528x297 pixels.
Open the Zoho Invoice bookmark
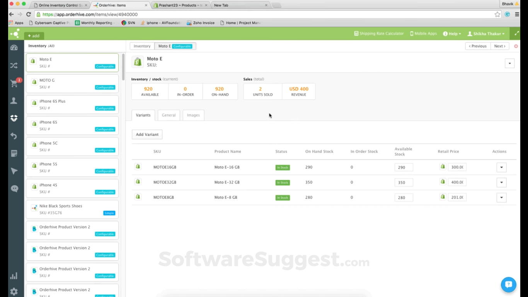pos(201,23)
